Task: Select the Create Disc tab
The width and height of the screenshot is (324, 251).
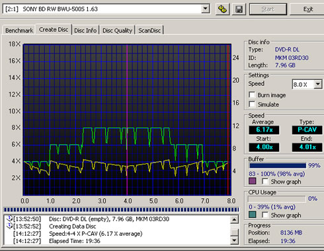Action: 54,30
